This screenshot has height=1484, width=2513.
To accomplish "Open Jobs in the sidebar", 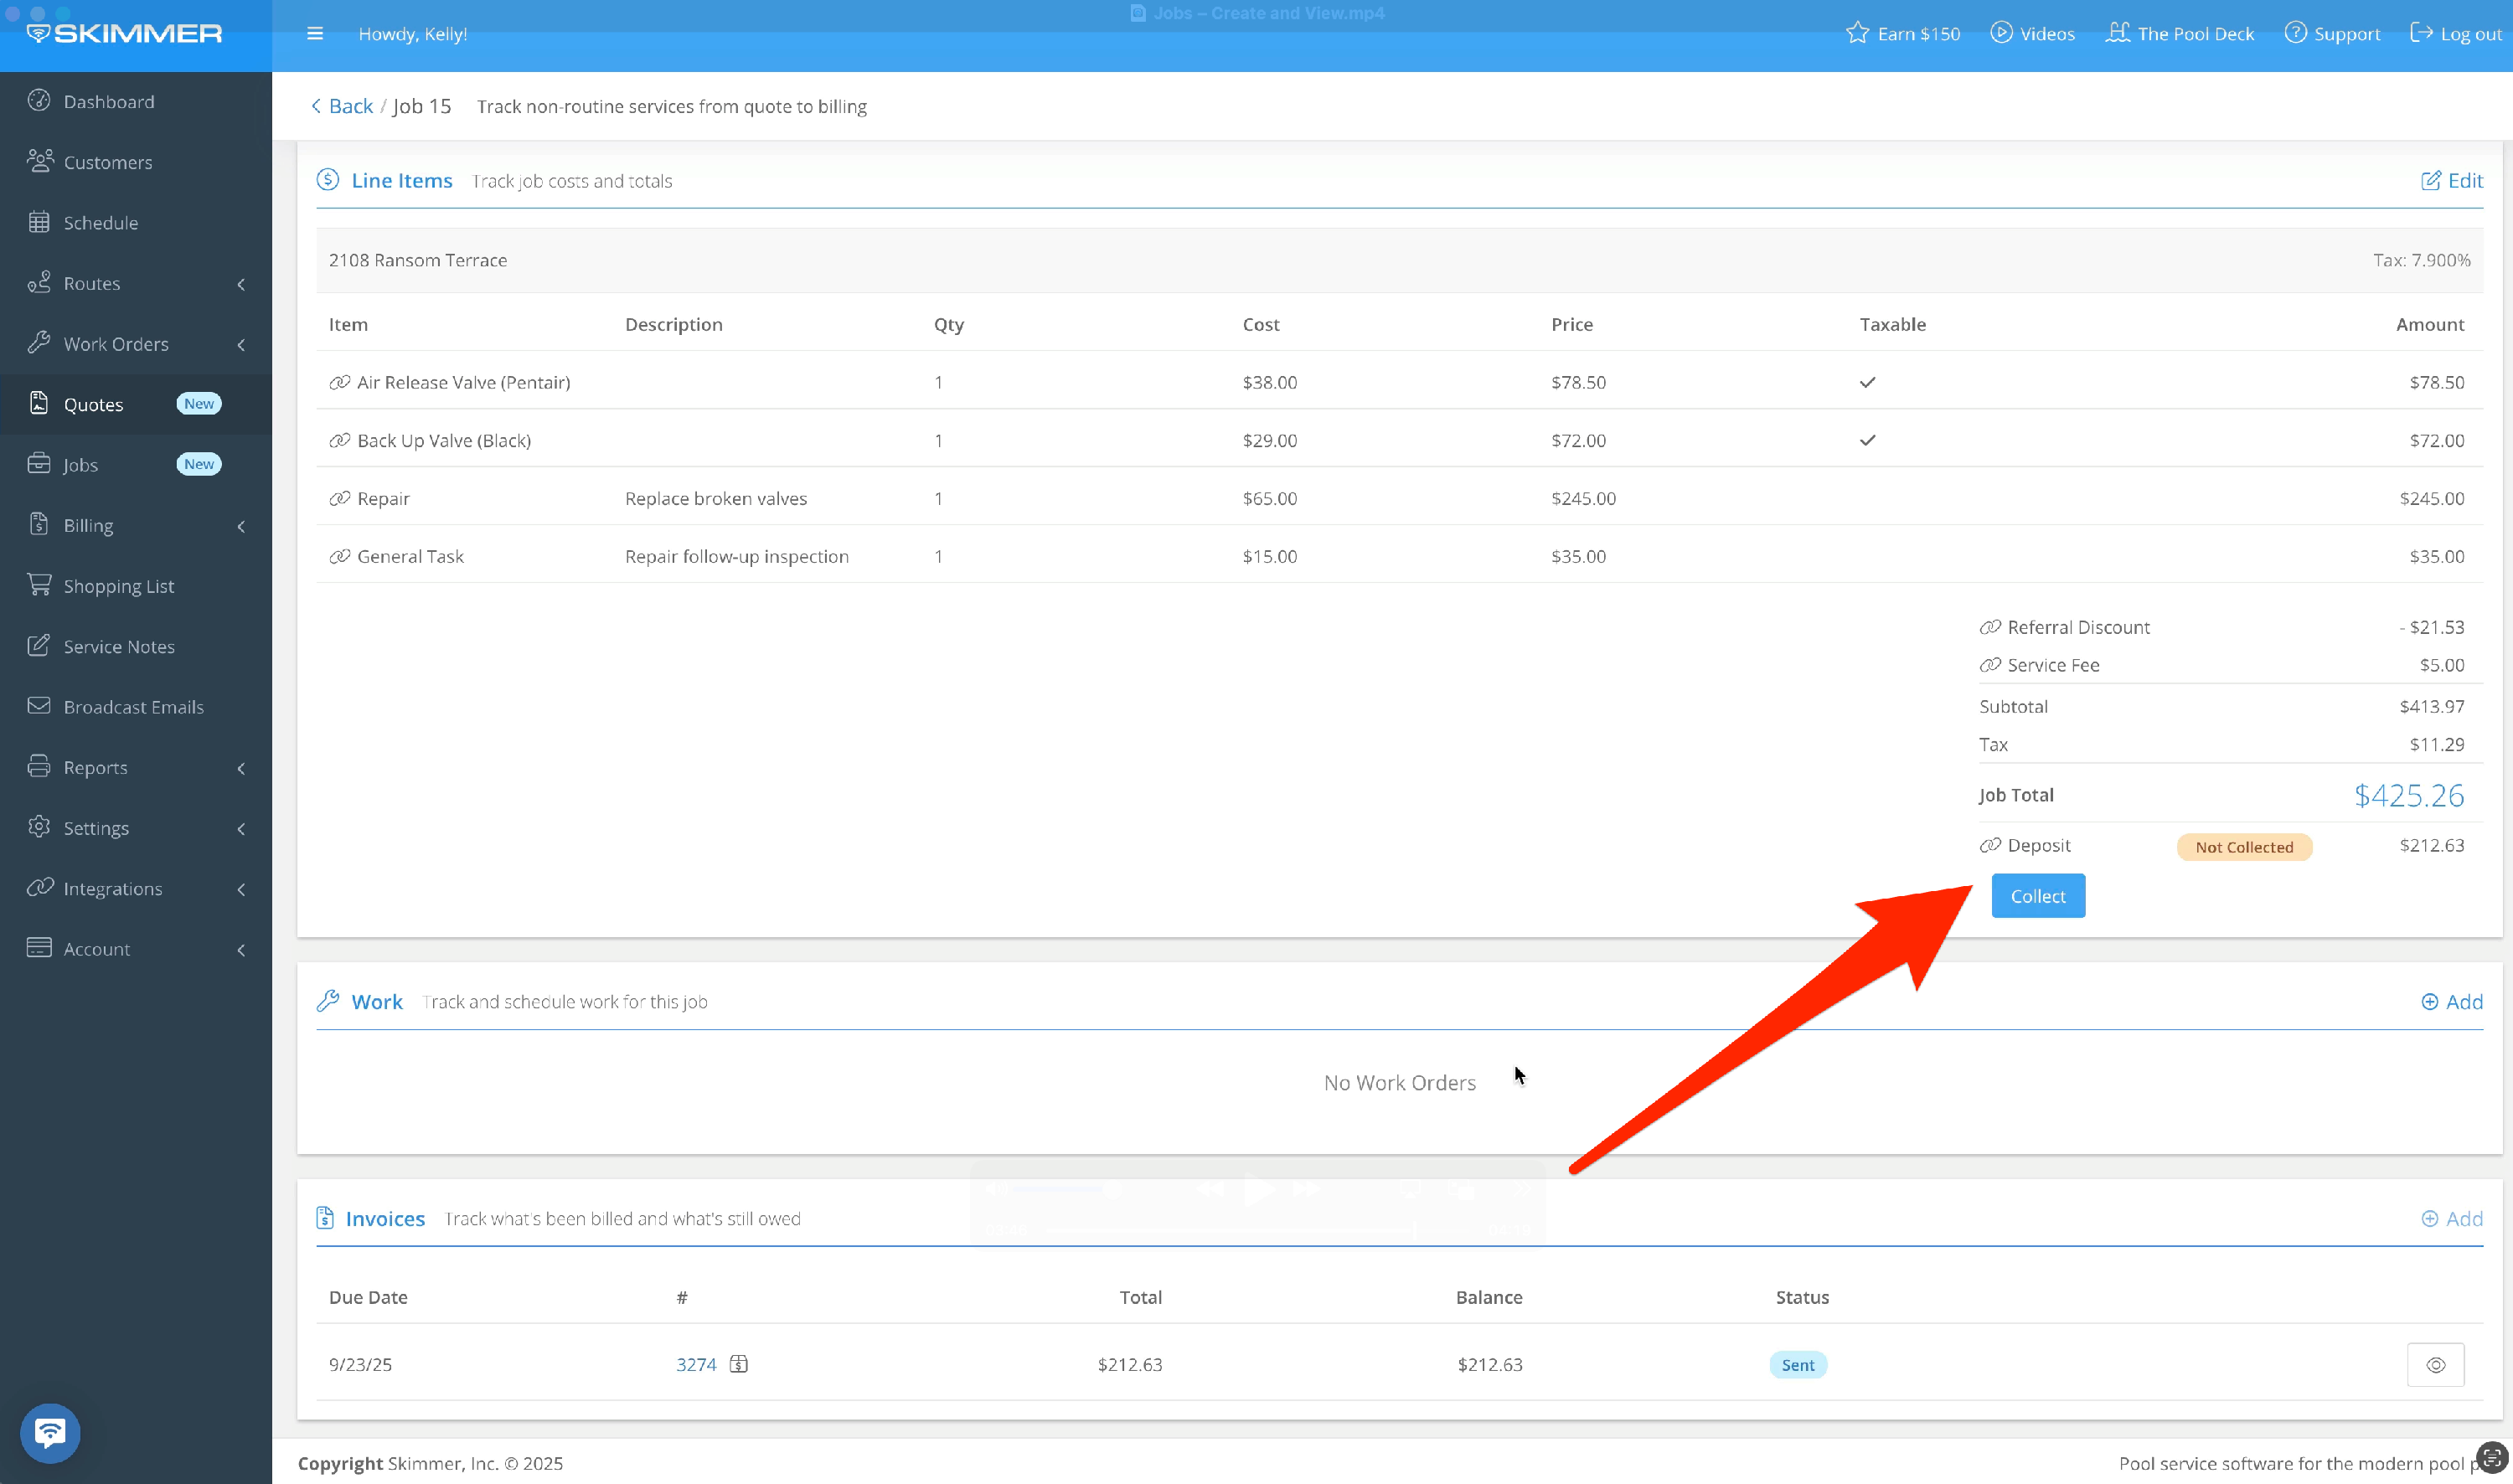I will pyautogui.click(x=80, y=465).
